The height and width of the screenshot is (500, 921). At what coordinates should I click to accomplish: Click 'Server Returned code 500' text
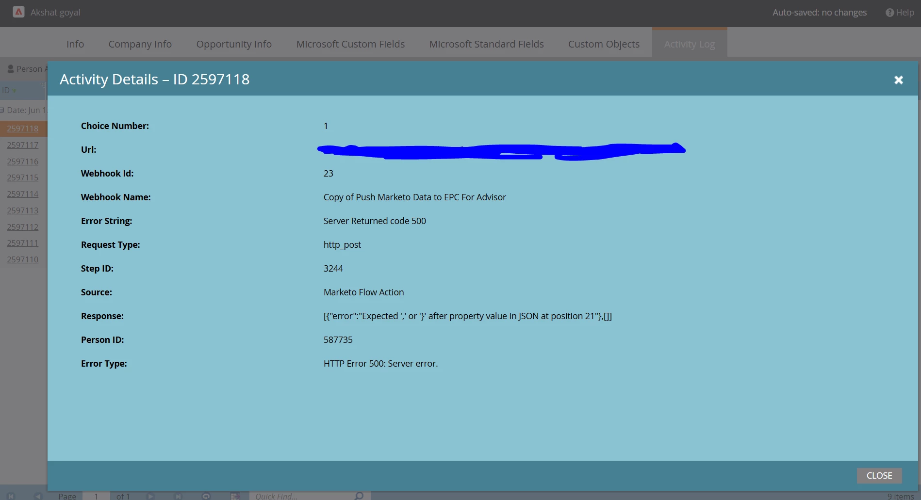(375, 221)
